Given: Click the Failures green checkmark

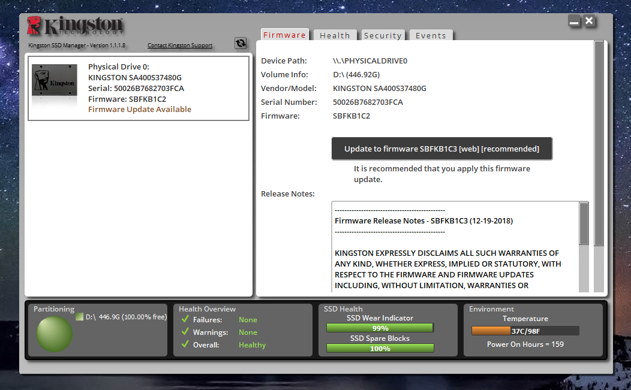Looking at the screenshot, I should point(185,319).
